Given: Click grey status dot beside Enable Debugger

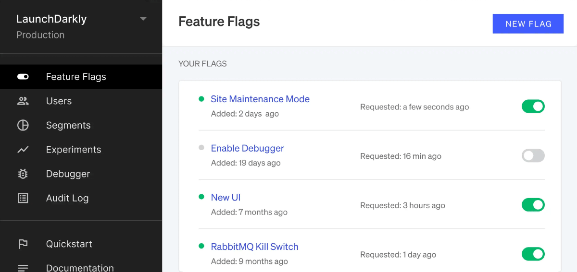Looking at the screenshot, I should 201,148.
